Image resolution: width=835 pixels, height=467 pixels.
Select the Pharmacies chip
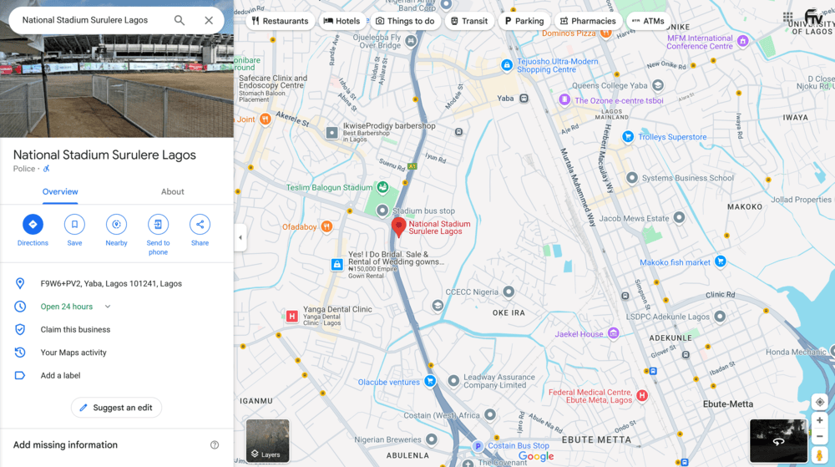588,21
